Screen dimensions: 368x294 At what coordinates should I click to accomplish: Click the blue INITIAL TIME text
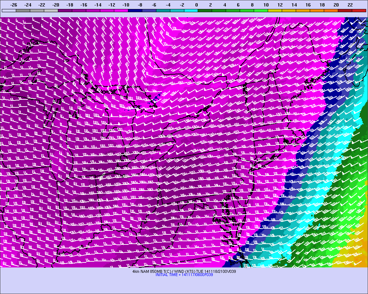tap(184, 275)
